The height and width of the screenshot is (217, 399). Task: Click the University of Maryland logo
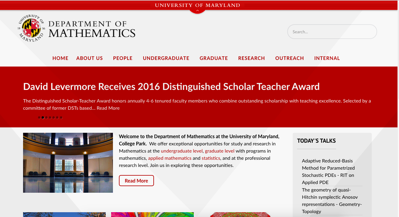point(31,28)
